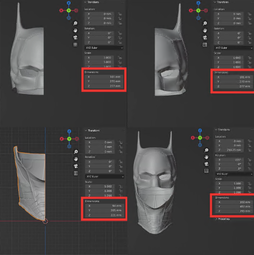Viewport: 254px width, 255px height.
Task: Click Dimensions X field showing 202 mm
Action: click(x=234, y=202)
